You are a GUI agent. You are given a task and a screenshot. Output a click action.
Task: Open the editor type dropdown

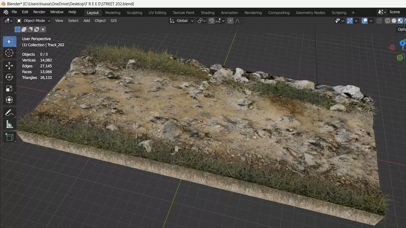(x=8, y=21)
